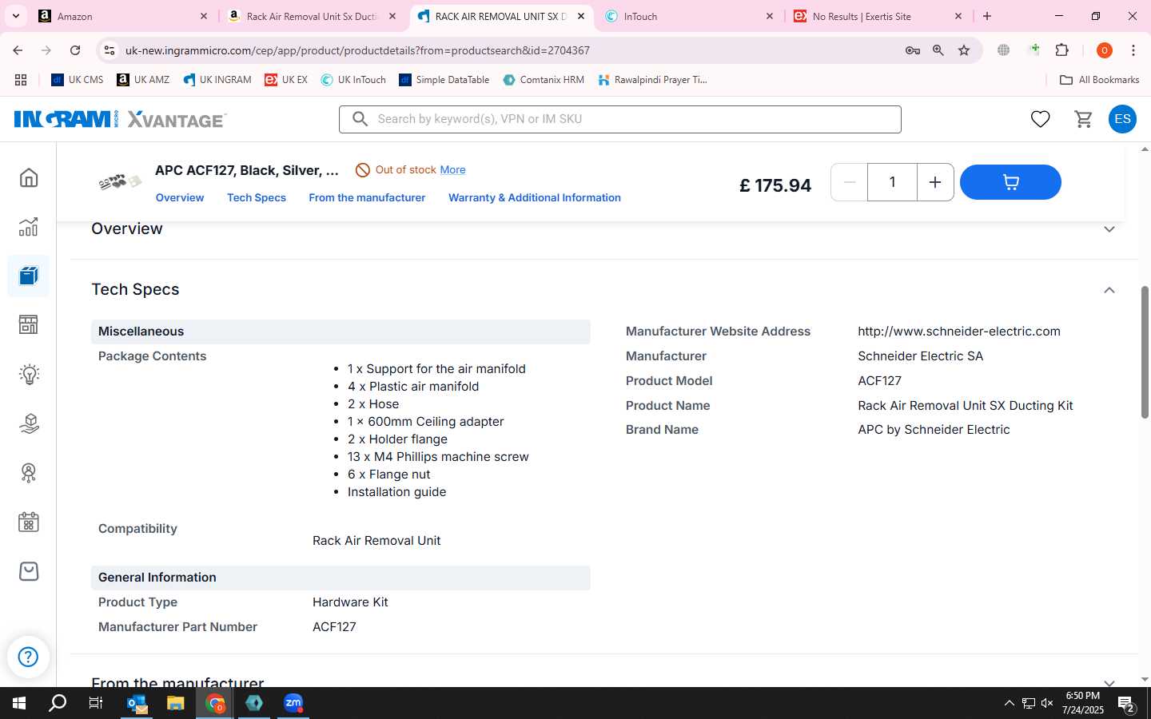Open the help question mark button

28,657
